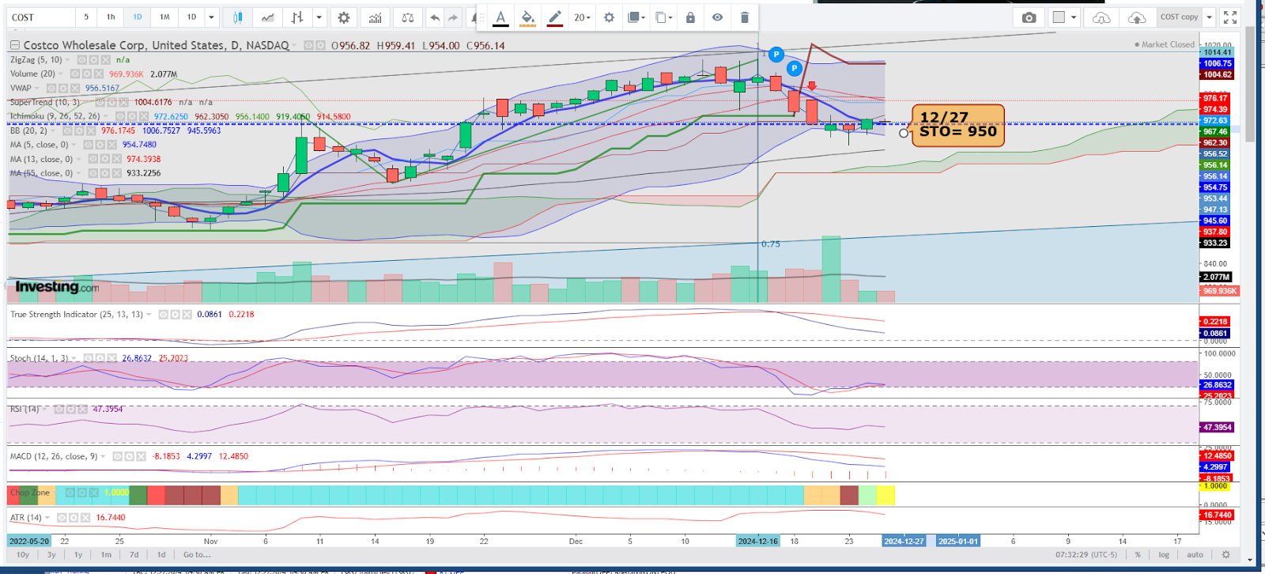Open bottom-right chart settings gear
Screen dimensions: 1265x574
pyautogui.click(x=1226, y=555)
